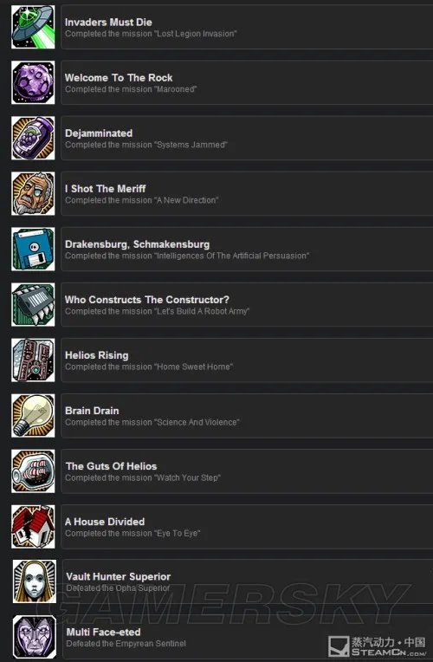Select the purple asteroid achievement icon
The width and height of the screenshot is (433, 662).
pos(33,83)
